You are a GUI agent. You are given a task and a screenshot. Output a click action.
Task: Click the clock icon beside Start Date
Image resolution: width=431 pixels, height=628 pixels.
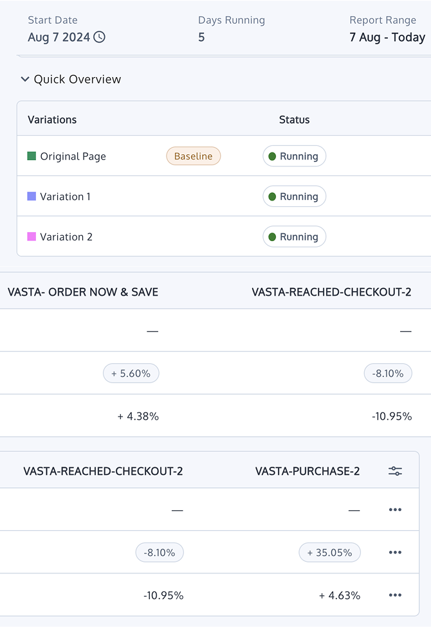pos(99,37)
